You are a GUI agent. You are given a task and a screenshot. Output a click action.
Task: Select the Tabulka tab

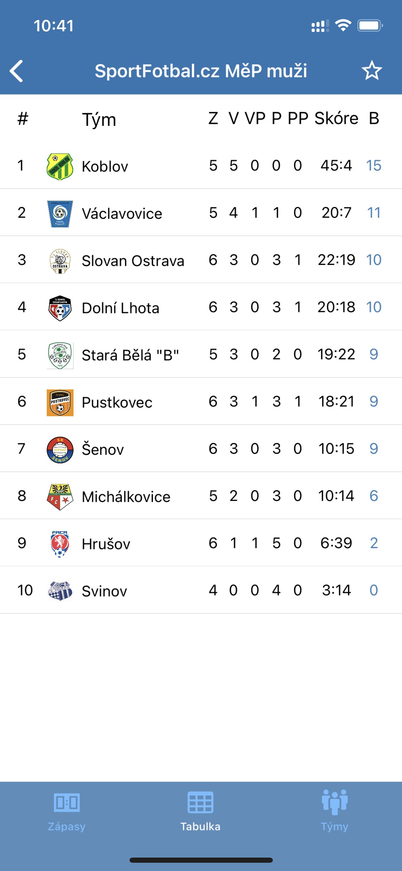coord(201,811)
